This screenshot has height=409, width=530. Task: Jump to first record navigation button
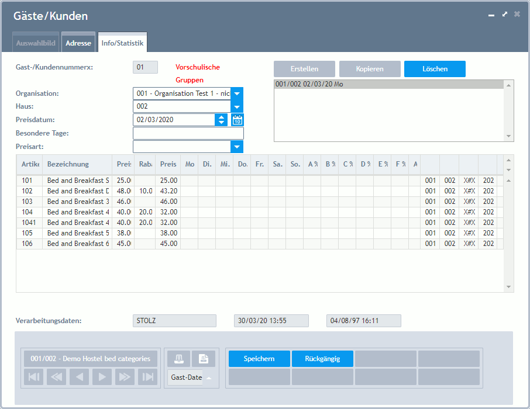tap(33, 377)
